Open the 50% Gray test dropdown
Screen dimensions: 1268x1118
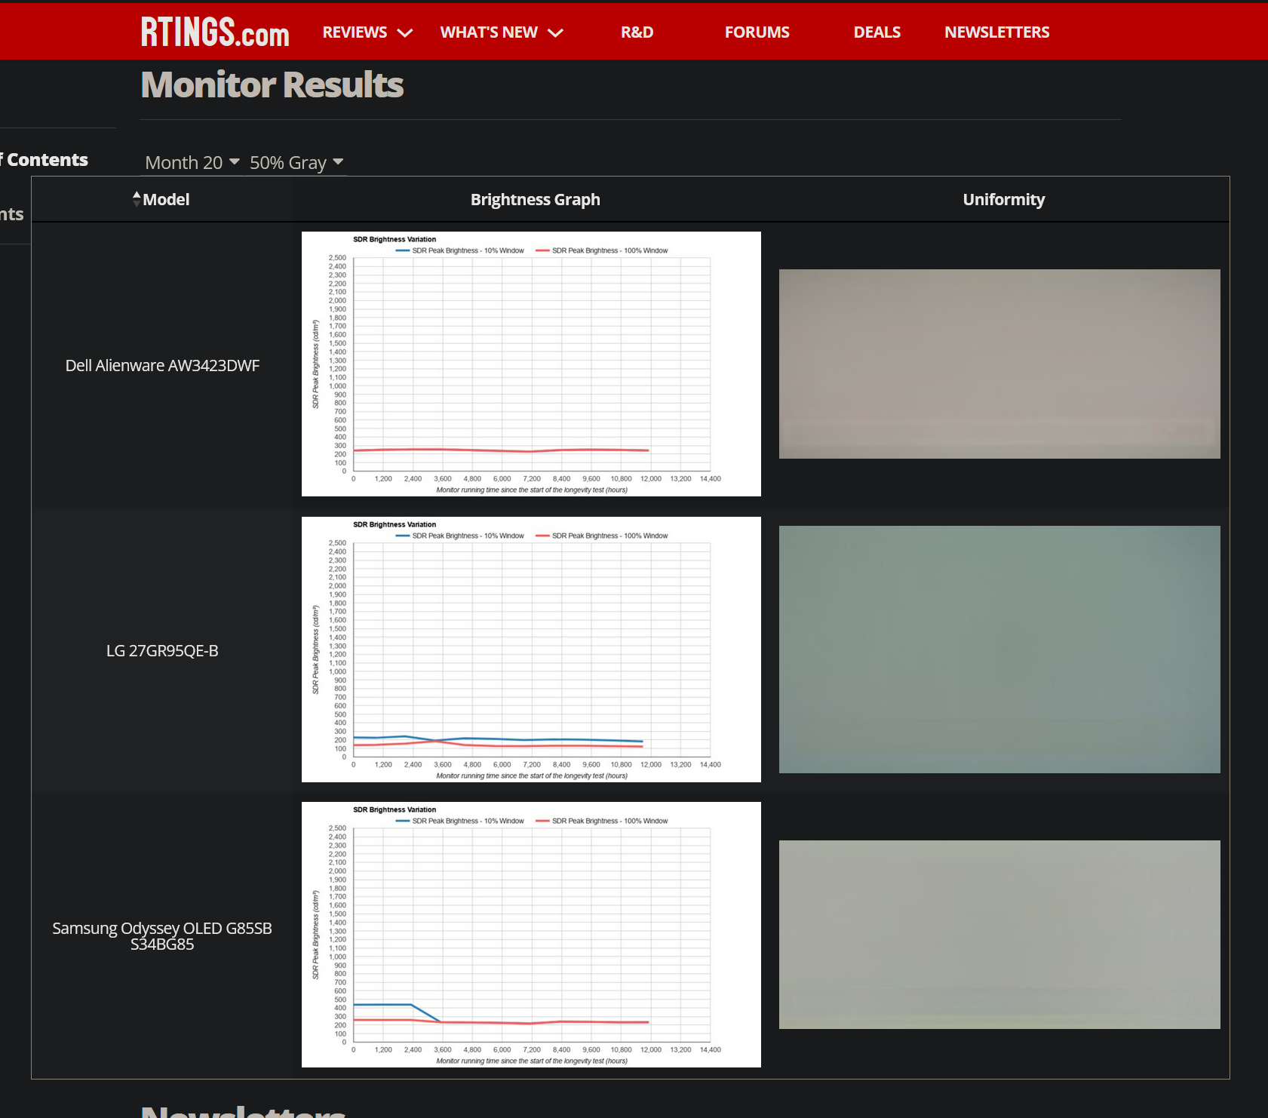[296, 161]
